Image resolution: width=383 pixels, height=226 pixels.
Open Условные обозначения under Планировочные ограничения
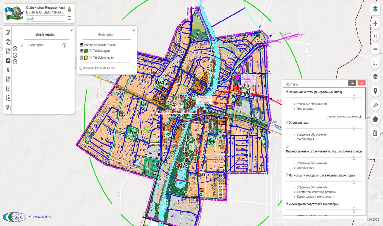click(x=312, y=163)
